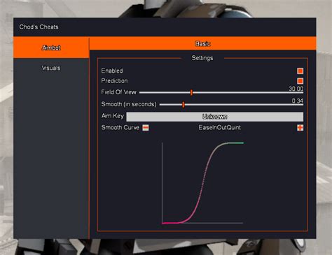Image resolution: width=332 pixels, height=255 pixels.
Task: Click the Smooth value 0.34
Action: pyautogui.click(x=298, y=101)
